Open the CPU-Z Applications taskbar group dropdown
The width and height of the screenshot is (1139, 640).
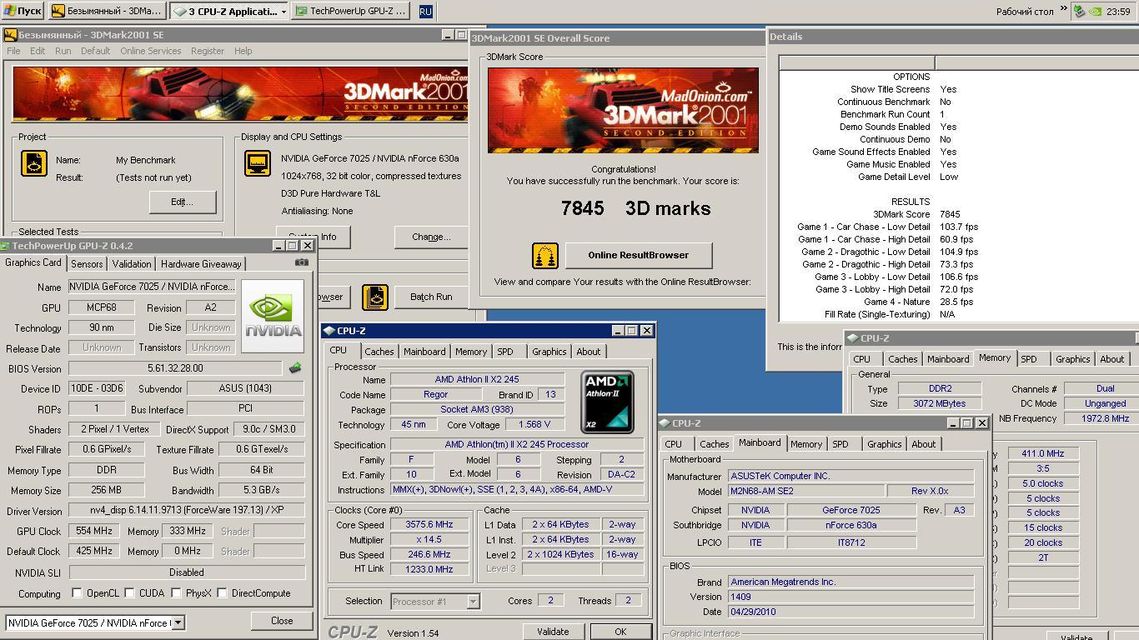[283, 12]
